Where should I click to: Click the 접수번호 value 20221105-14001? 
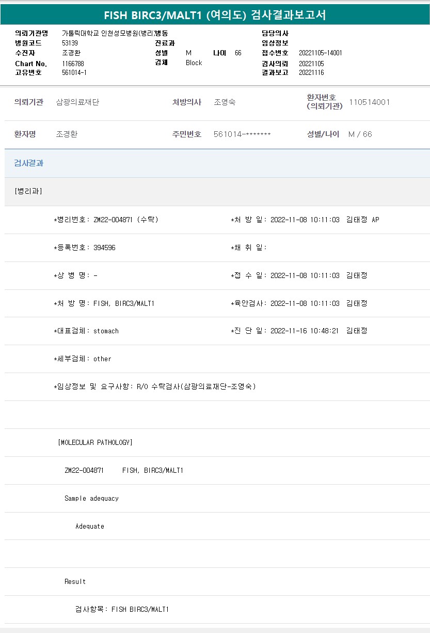point(321,53)
